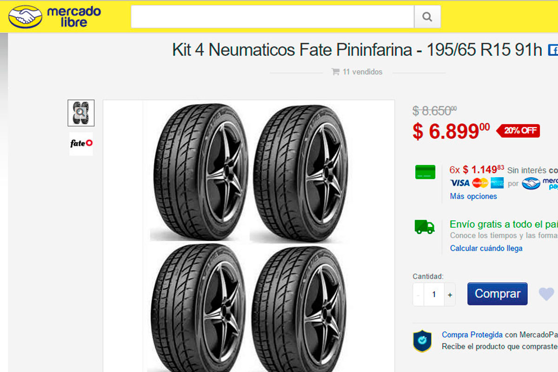Image resolution: width=558 pixels, height=372 pixels.
Task: Click the shopping cart sold icon
Action: [335, 72]
